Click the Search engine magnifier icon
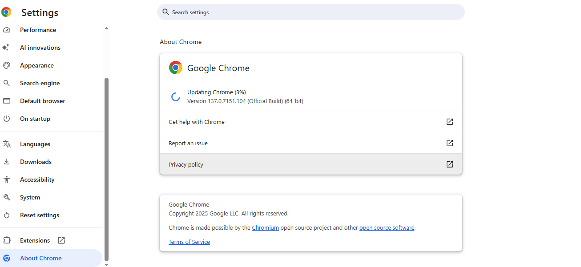The image size is (581, 267). (x=7, y=83)
